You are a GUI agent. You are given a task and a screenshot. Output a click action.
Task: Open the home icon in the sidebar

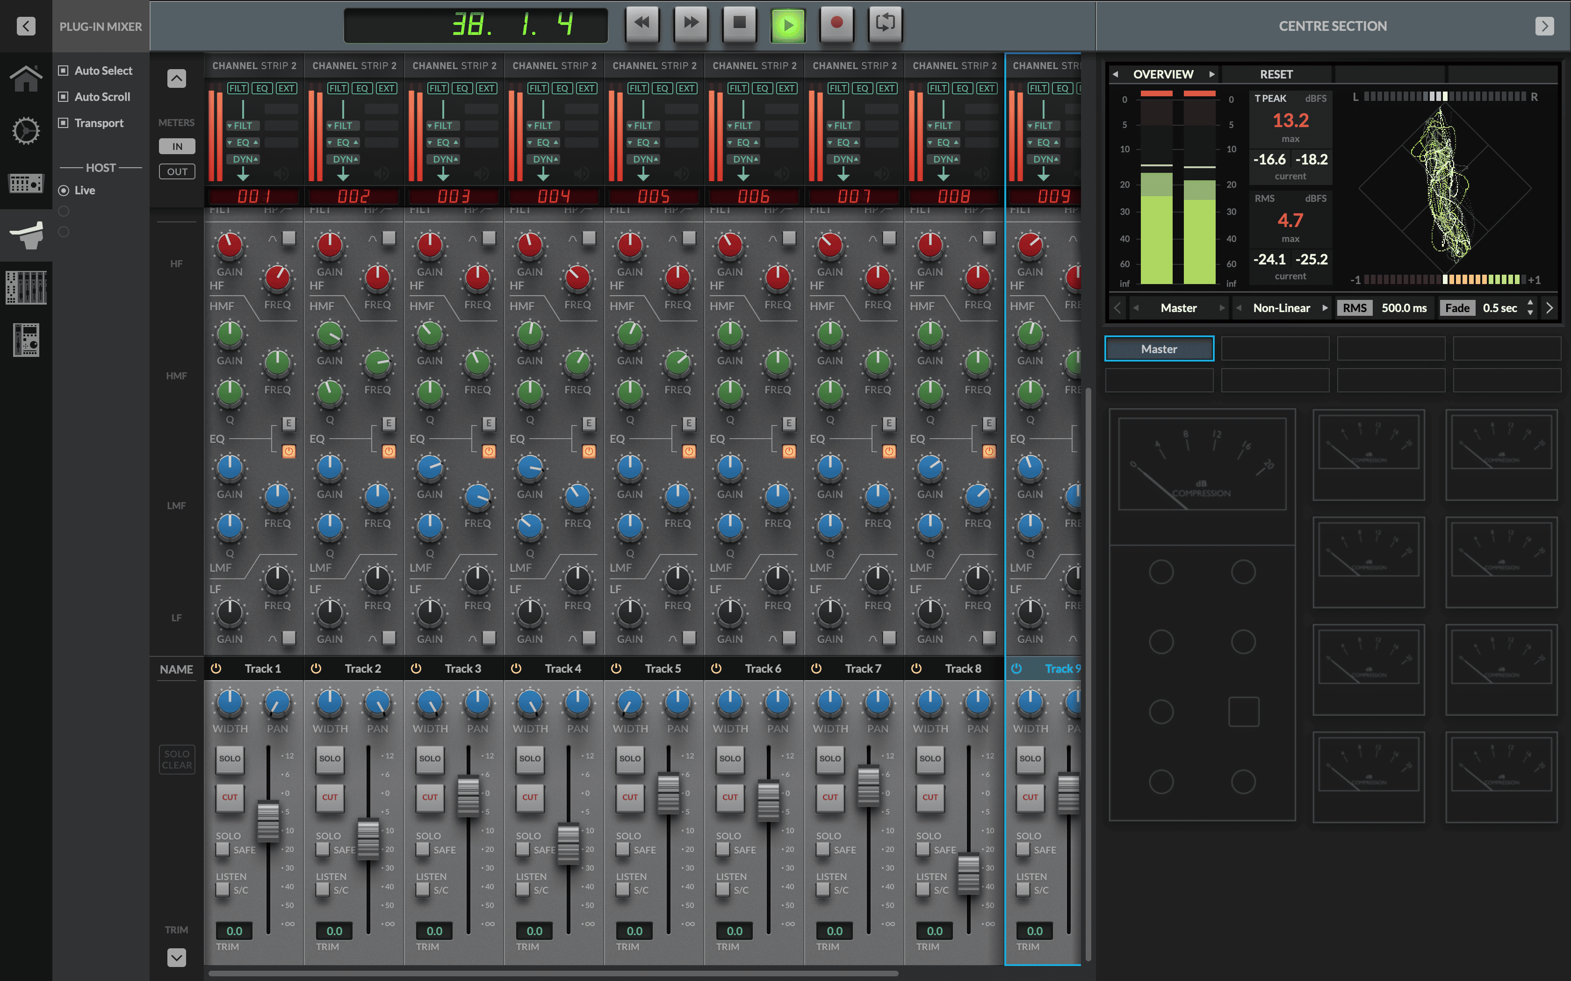[x=26, y=78]
